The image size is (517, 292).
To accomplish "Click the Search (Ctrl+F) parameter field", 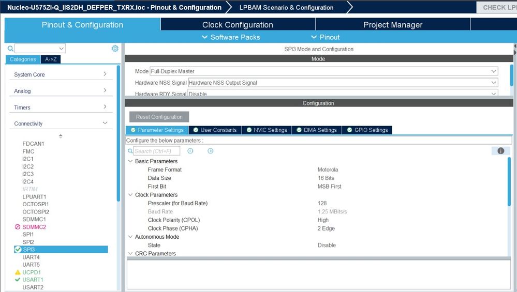I will coord(157,151).
